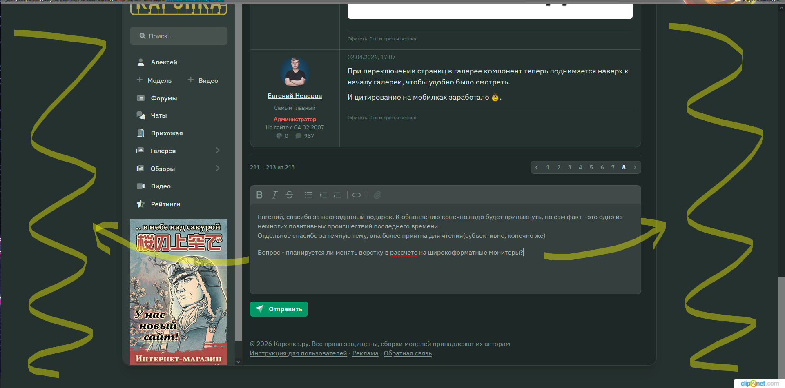Insert bulleted list in reply editor
The width and height of the screenshot is (785, 388).
pyautogui.click(x=308, y=195)
